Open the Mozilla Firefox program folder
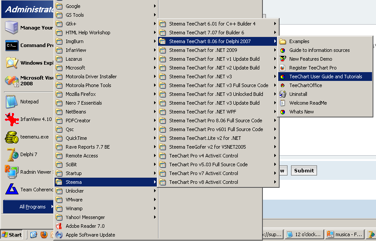Image resolution: width=376 pixels, height=241 pixels. pyautogui.click(x=106, y=94)
